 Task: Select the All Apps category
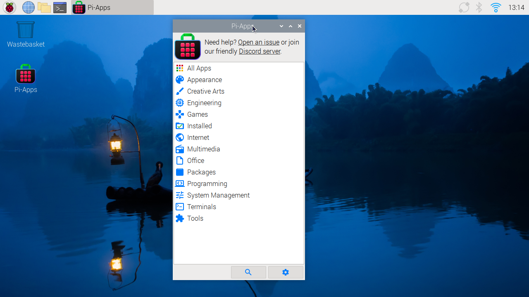[x=199, y=68]
